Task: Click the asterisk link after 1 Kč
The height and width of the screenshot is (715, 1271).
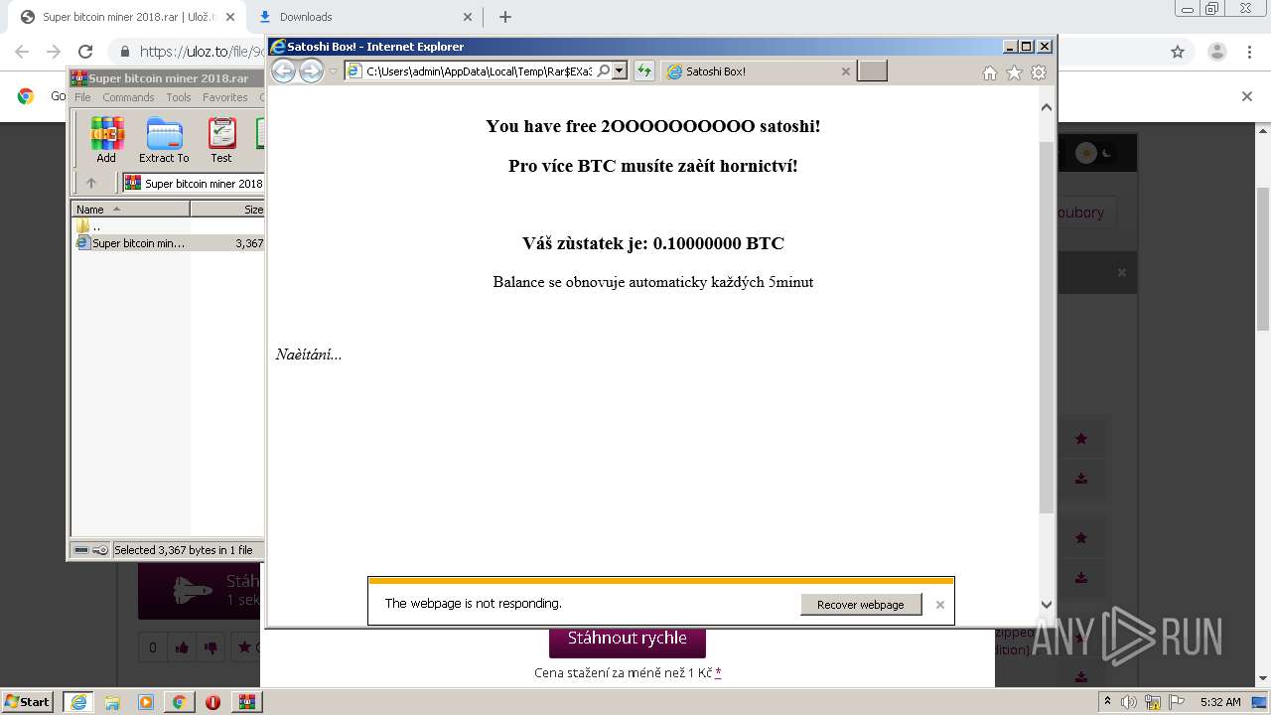Action: (x=718, y=672)
